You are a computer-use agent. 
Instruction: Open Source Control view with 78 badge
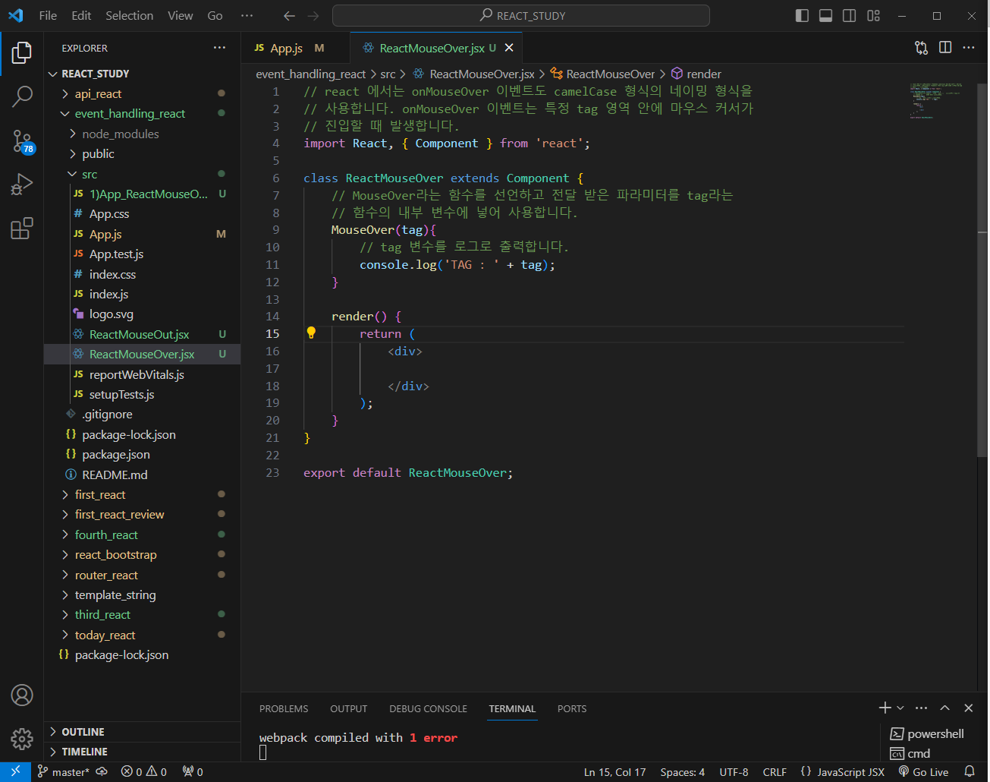click(22, 140)
